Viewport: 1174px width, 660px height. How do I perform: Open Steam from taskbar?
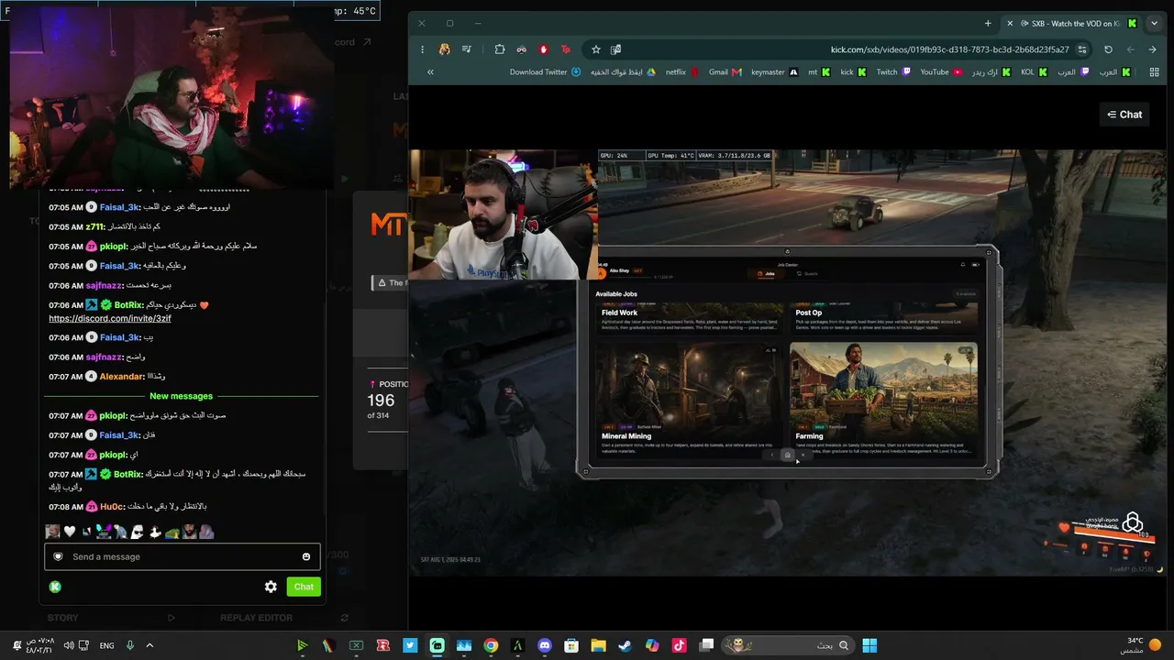pyautogui.click(x=625, y=645)
